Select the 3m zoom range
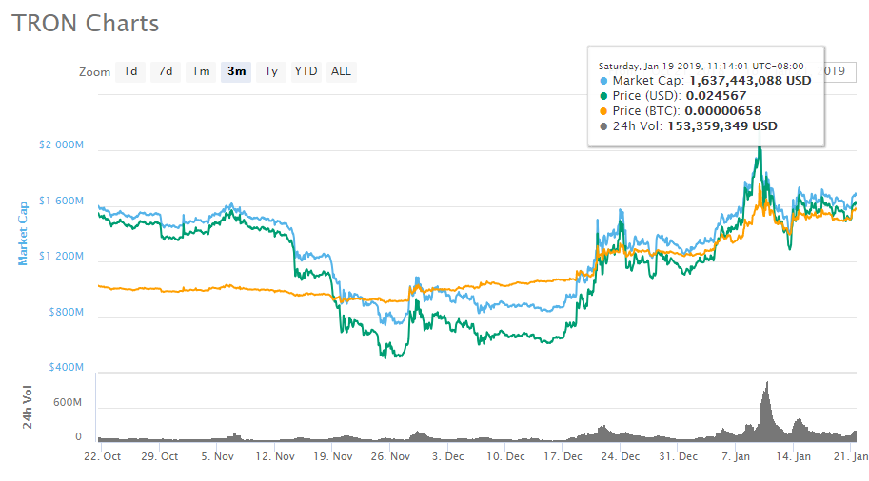This screenshot has width=869, height=481. [236, 71]
